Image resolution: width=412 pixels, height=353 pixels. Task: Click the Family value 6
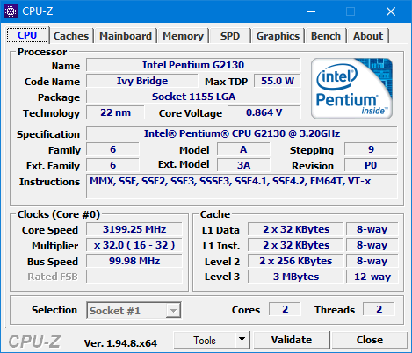pyautogui.click(x=112, y=149)
